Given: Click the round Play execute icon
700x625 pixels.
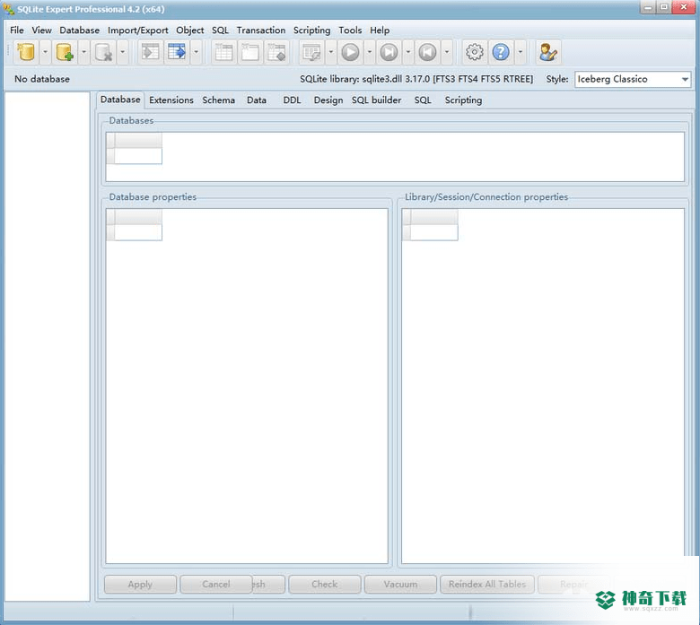Looking at the screenshot, I should pos(350,52).
